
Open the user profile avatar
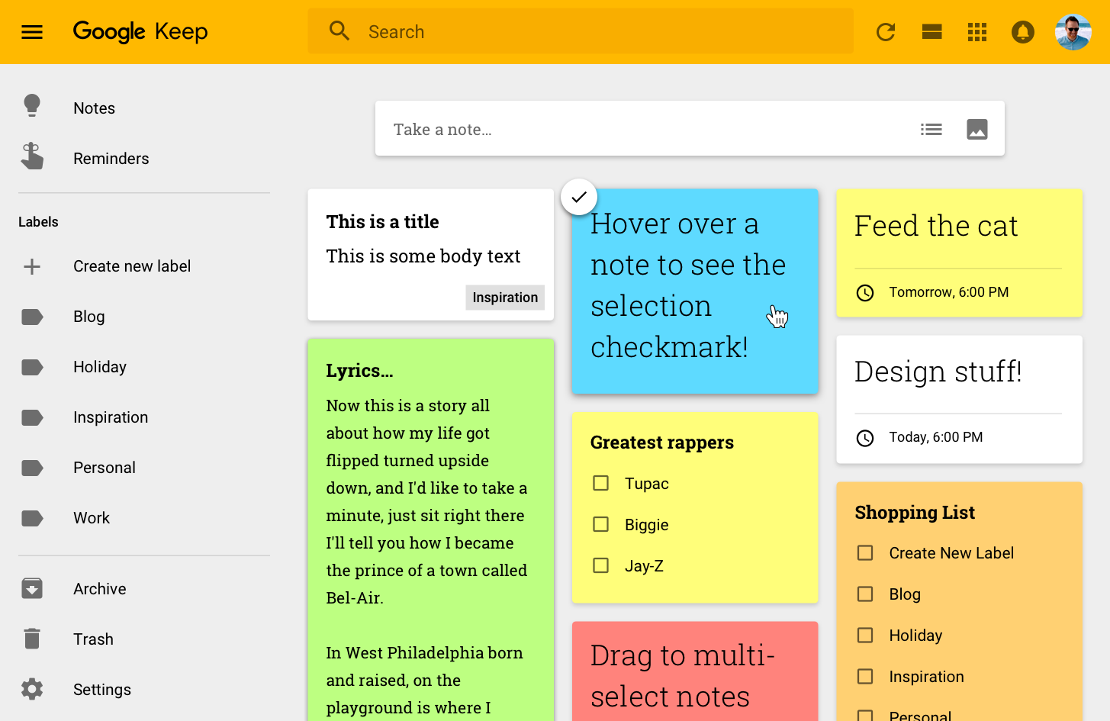[1073, 32]
